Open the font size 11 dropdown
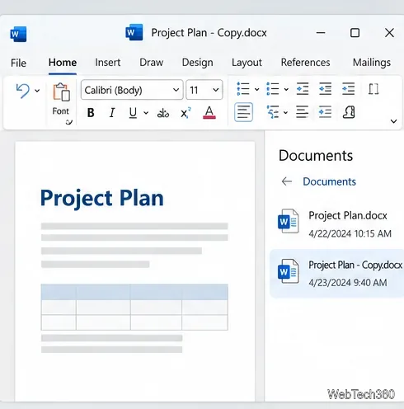404x409 pixels. pos(216,90)
